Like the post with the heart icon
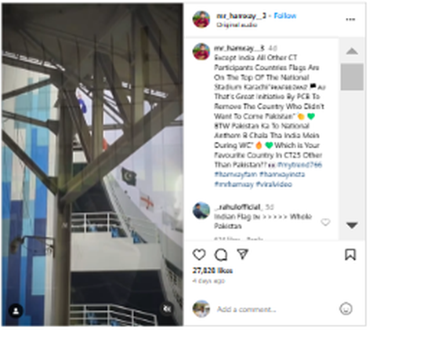 coord(199,254)
